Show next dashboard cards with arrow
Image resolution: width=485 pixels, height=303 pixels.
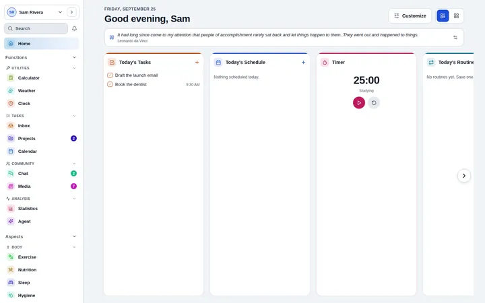point(463,176)
